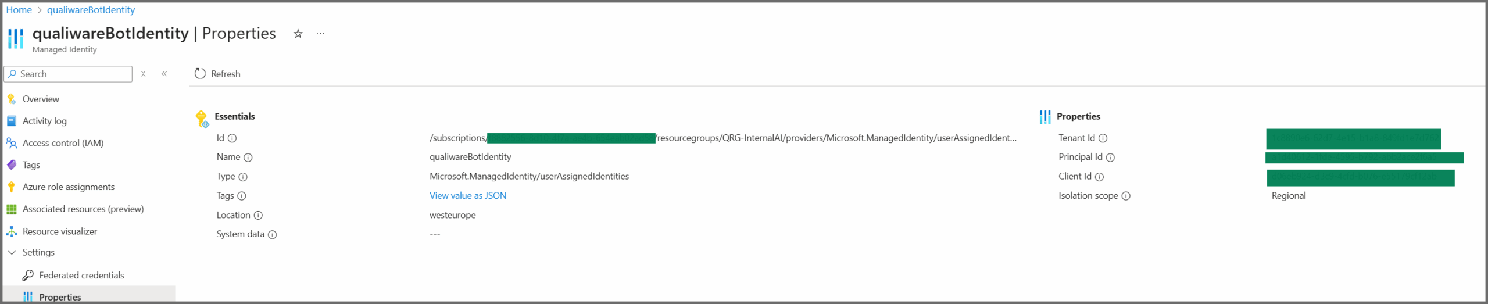Clear the sidebar search with X
This screenshot has width=1488, height=304.
[143, 74]
